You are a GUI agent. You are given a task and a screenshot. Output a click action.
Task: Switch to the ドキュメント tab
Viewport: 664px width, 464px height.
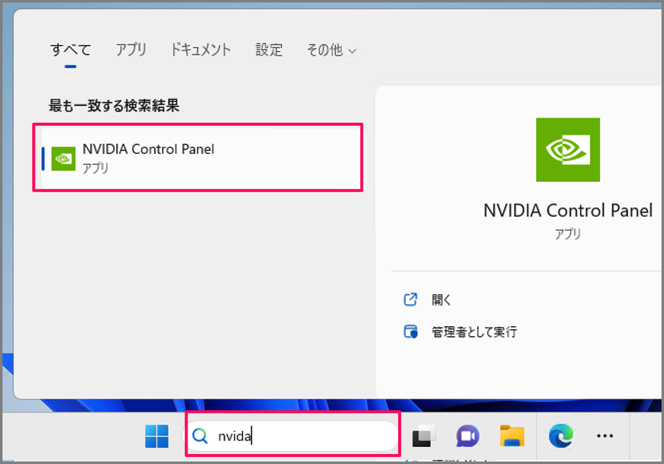201,50
